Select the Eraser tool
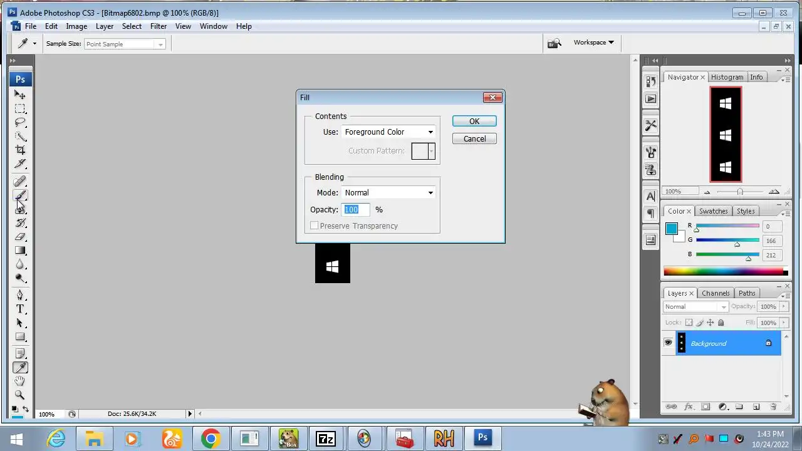This screenshot has height=451, width=802. [20, 237]
